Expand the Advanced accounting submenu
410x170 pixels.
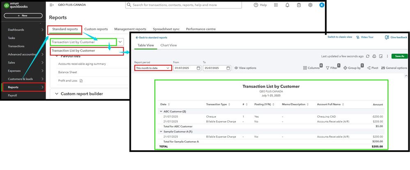click(42, 54)
